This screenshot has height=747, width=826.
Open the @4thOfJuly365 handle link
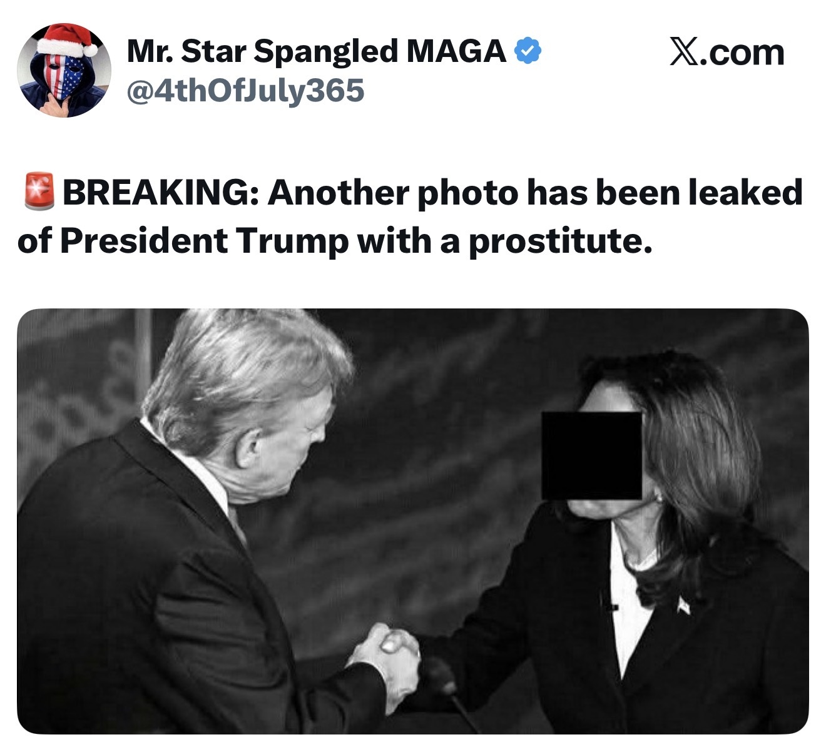[x=245, y=91]
